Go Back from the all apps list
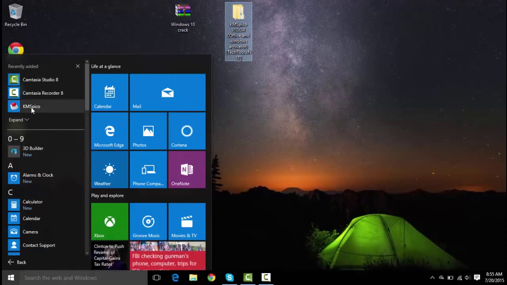This screenshot has width=507, height=285. [17, 262]
